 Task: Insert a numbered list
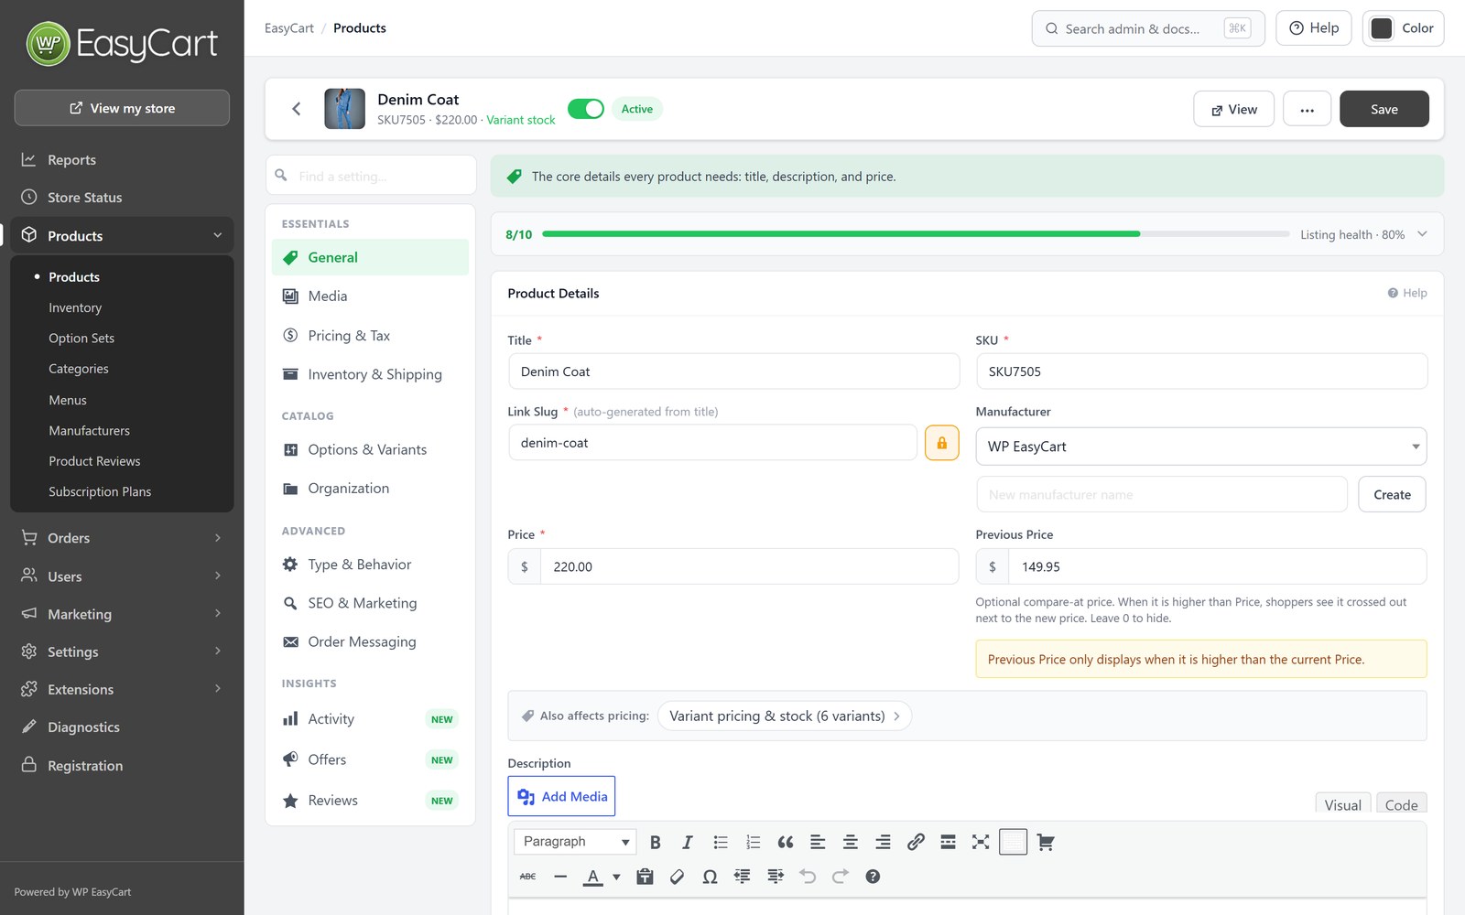point(754,842)
